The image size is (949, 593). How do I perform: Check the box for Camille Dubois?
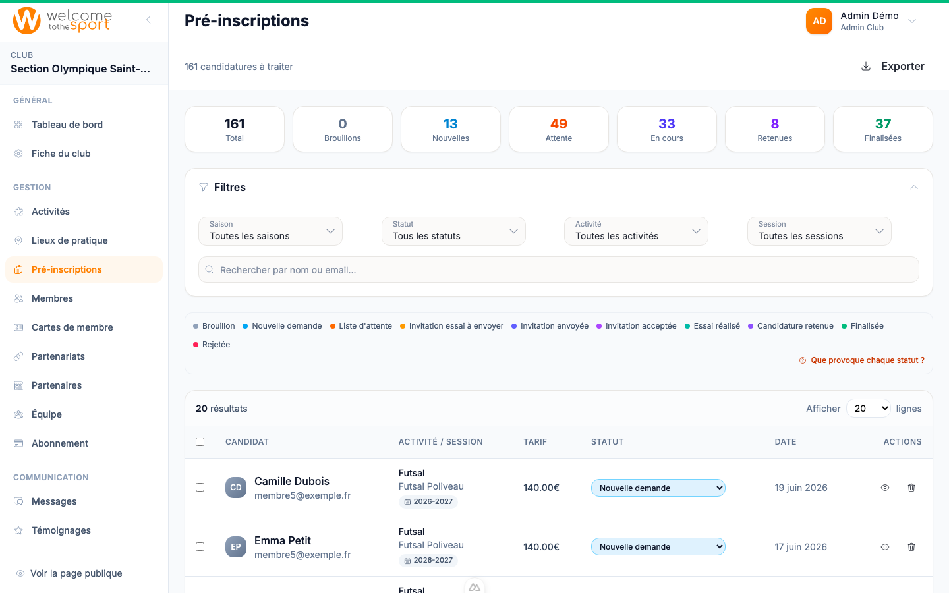tap(200, 488)
